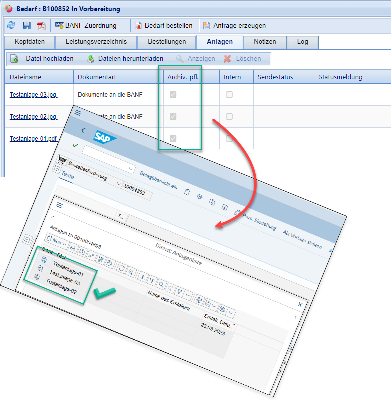Viewport: 392px width, 401px height.
Task: Open BANF Zuordnung in the toolbar
Action: pyautogui.click(x=86, y=25)
